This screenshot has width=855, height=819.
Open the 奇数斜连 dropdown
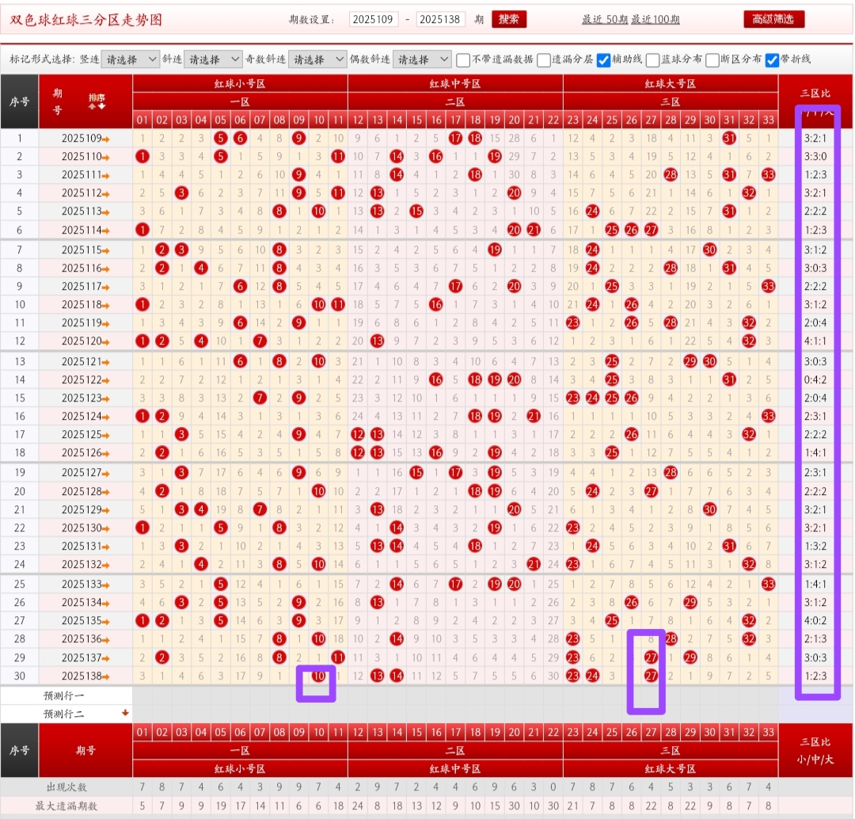[x=317, y=59]
